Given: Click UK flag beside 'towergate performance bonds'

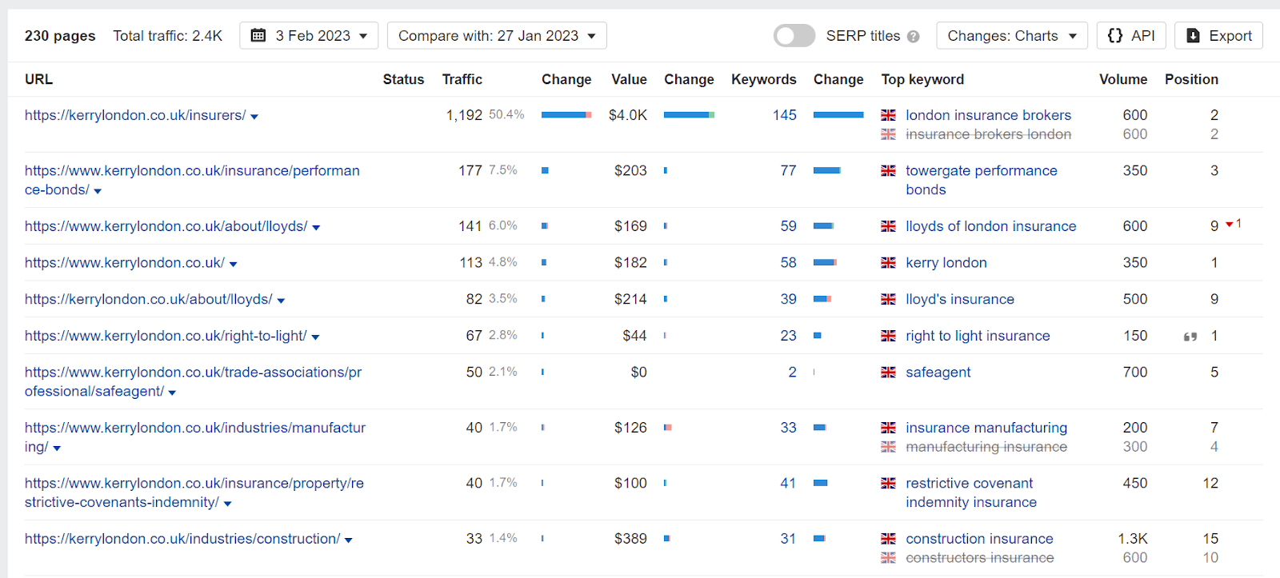Looking at the screenshot, I should [888, 170].
